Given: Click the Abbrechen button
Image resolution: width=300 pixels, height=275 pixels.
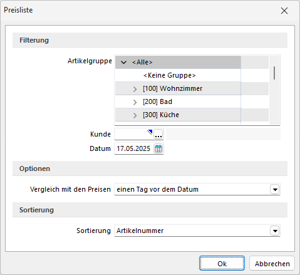Looking at the screenshot, I should 272,264.
